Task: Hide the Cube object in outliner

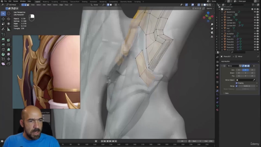Action: (x=255, y=17)
